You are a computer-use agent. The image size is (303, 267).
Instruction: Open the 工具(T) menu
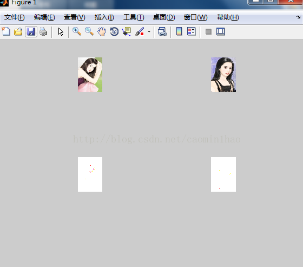(x=134, y=17)
